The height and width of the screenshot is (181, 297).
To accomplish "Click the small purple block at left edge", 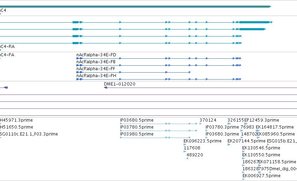I will pyautogui.click(x=6, y=88).
